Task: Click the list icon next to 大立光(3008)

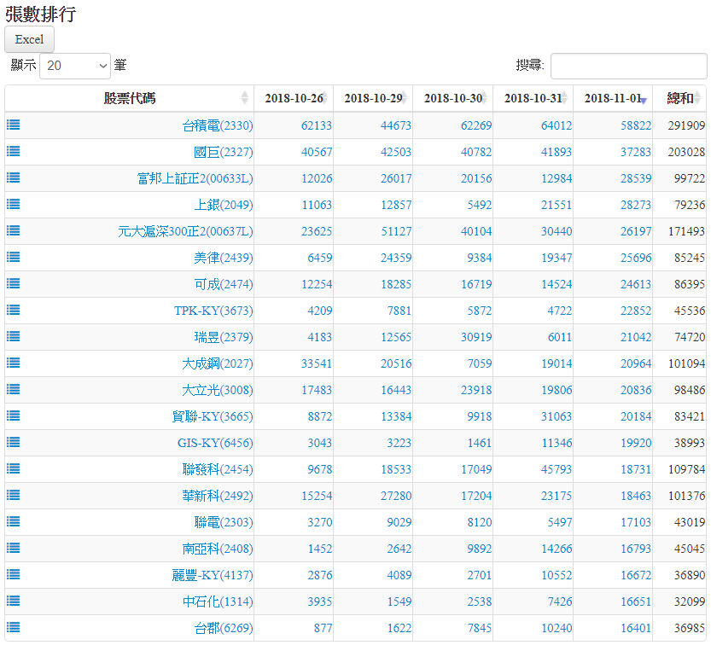Action: tap(14, 389)
